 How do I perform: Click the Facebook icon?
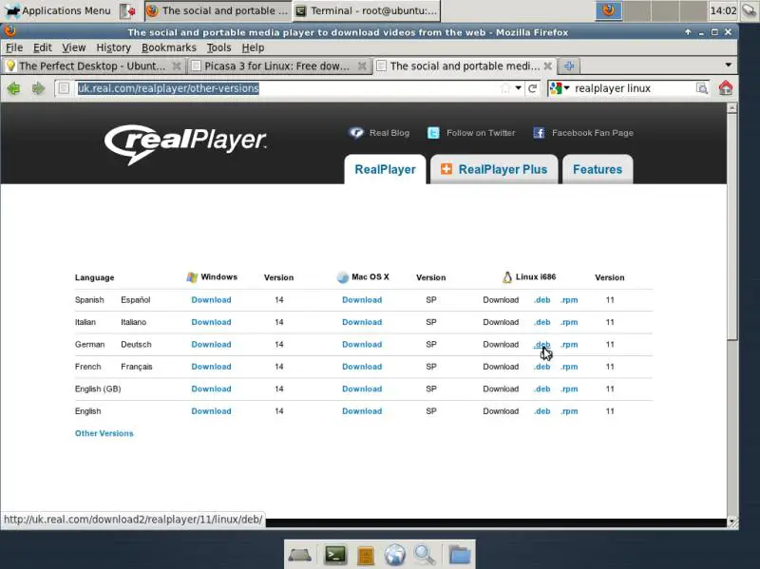coord(539,133)
